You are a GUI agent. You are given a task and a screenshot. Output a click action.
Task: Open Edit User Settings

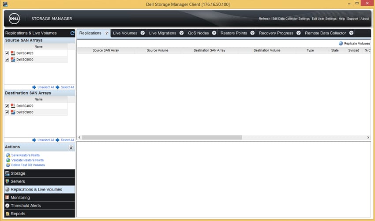(324, 19)
